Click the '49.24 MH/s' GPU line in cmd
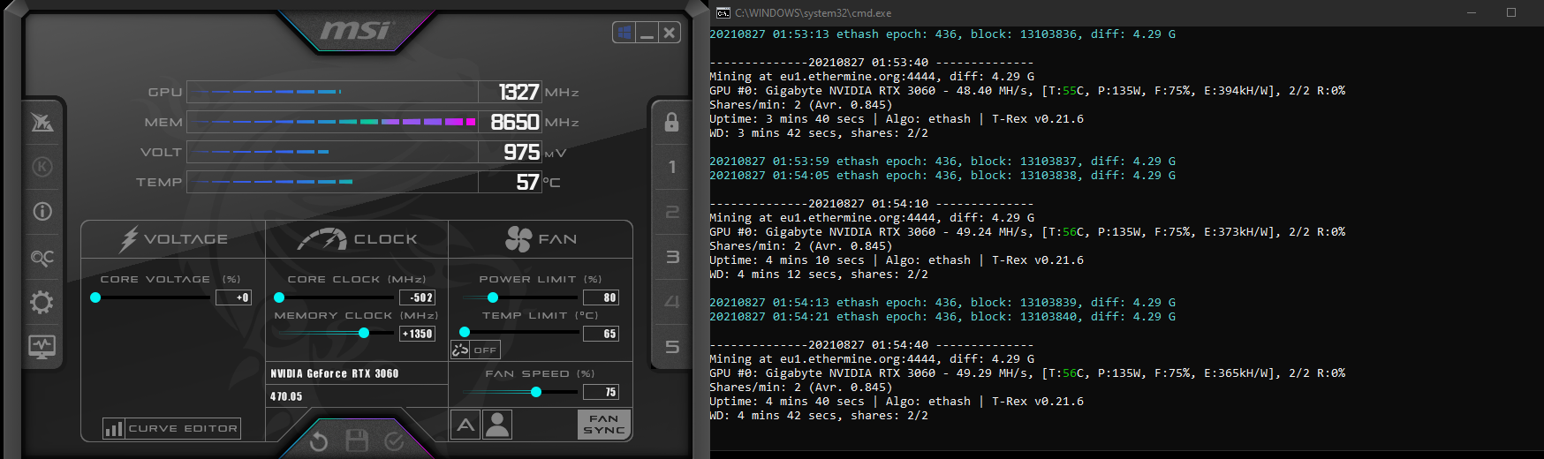The image size is (1544, 459). [x=1027, y=232]
